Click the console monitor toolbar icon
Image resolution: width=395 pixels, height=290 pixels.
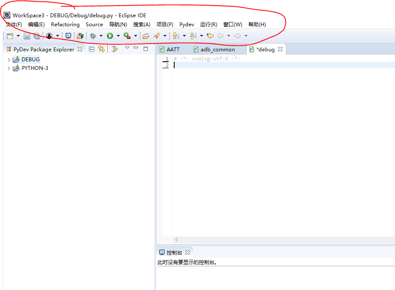coord(68,36)
